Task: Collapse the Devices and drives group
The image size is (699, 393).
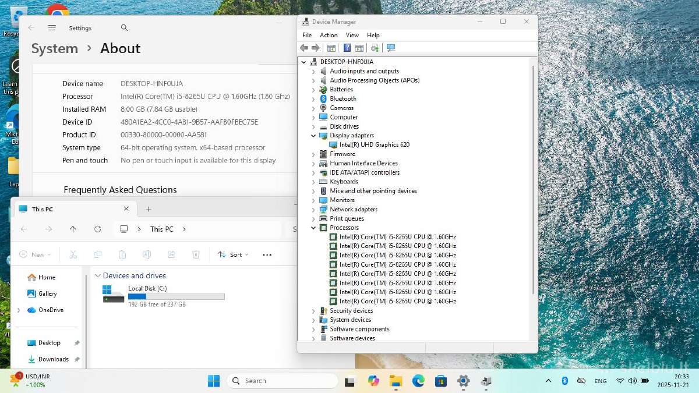Action: (x=97, y=276)
